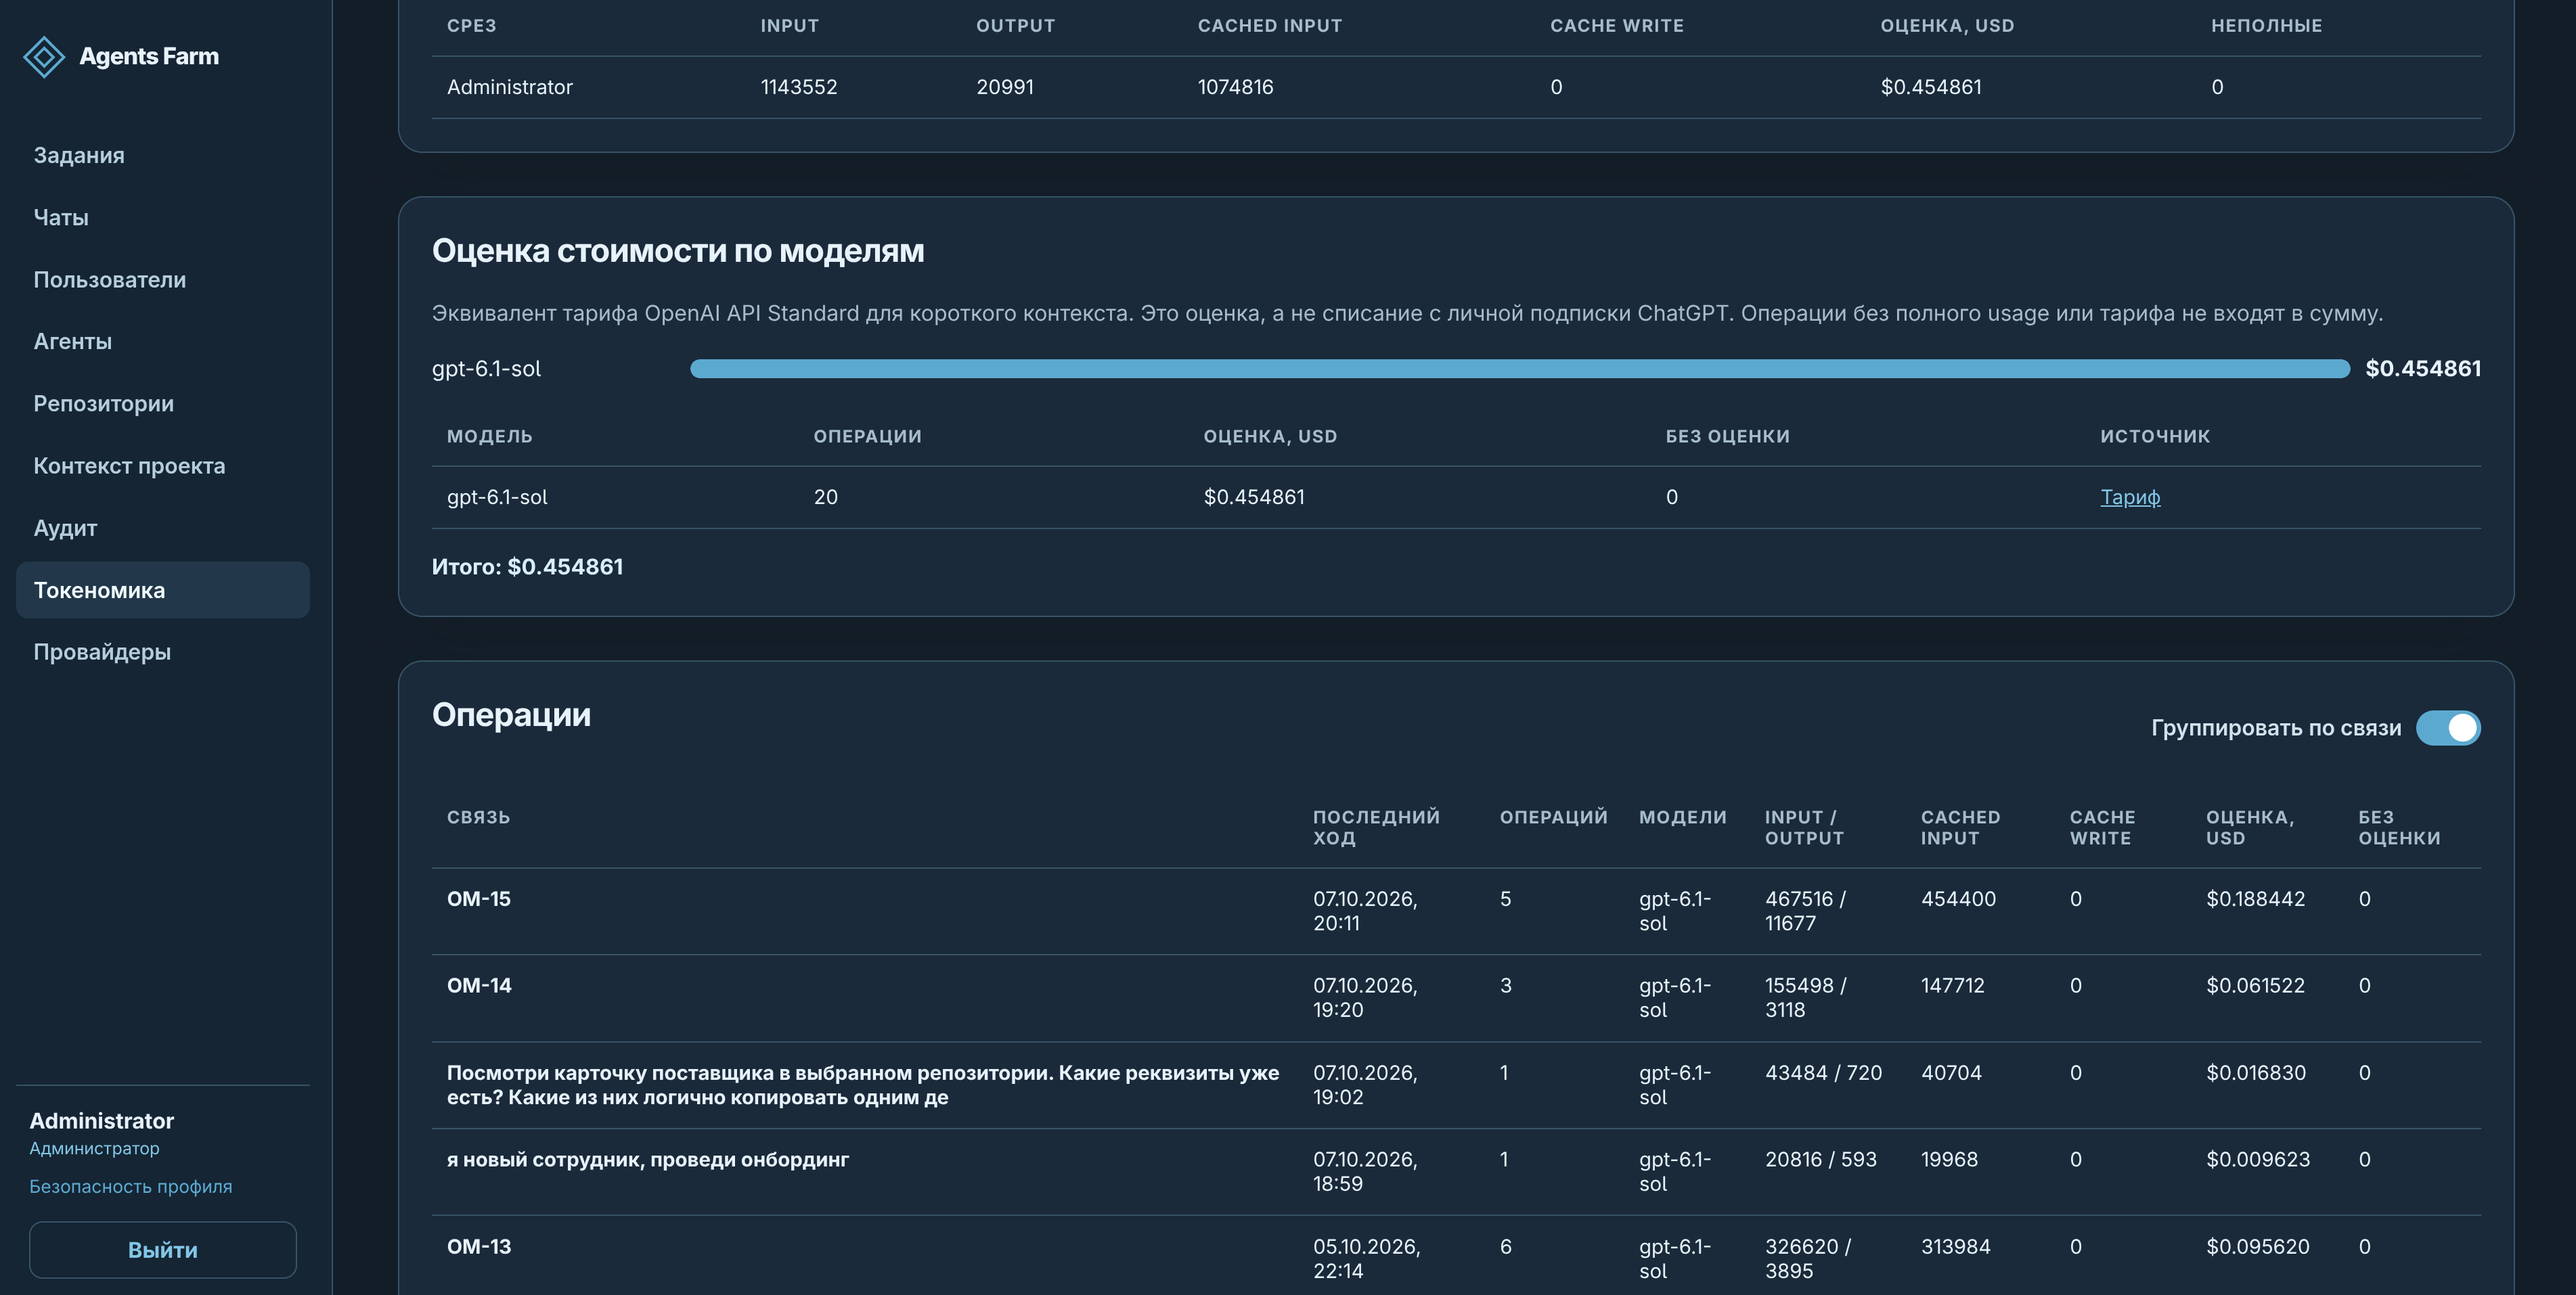This screenshot has height=1295, width=2576.
Task: Click the Операции header in models table
Action: click(867, 436)
